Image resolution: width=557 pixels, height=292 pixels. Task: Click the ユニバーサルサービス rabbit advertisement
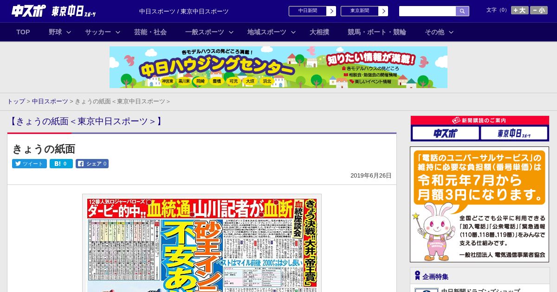click(479, 204)
